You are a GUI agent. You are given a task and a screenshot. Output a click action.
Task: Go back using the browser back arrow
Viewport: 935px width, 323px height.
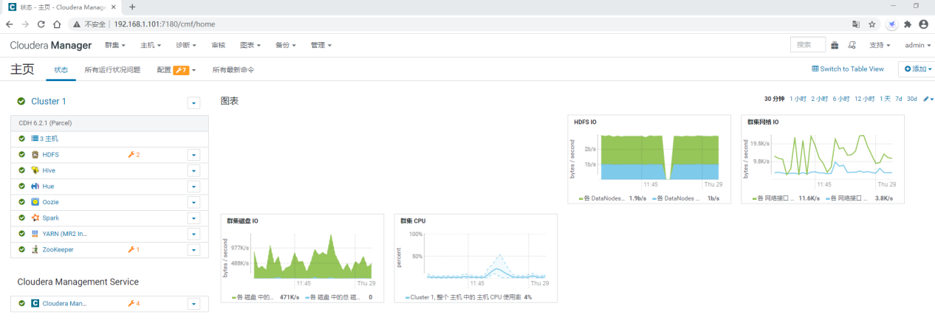pos(10,24)
